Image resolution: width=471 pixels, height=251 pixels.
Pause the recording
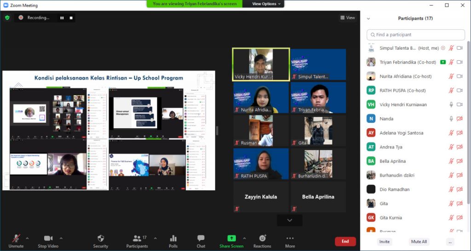62,18
